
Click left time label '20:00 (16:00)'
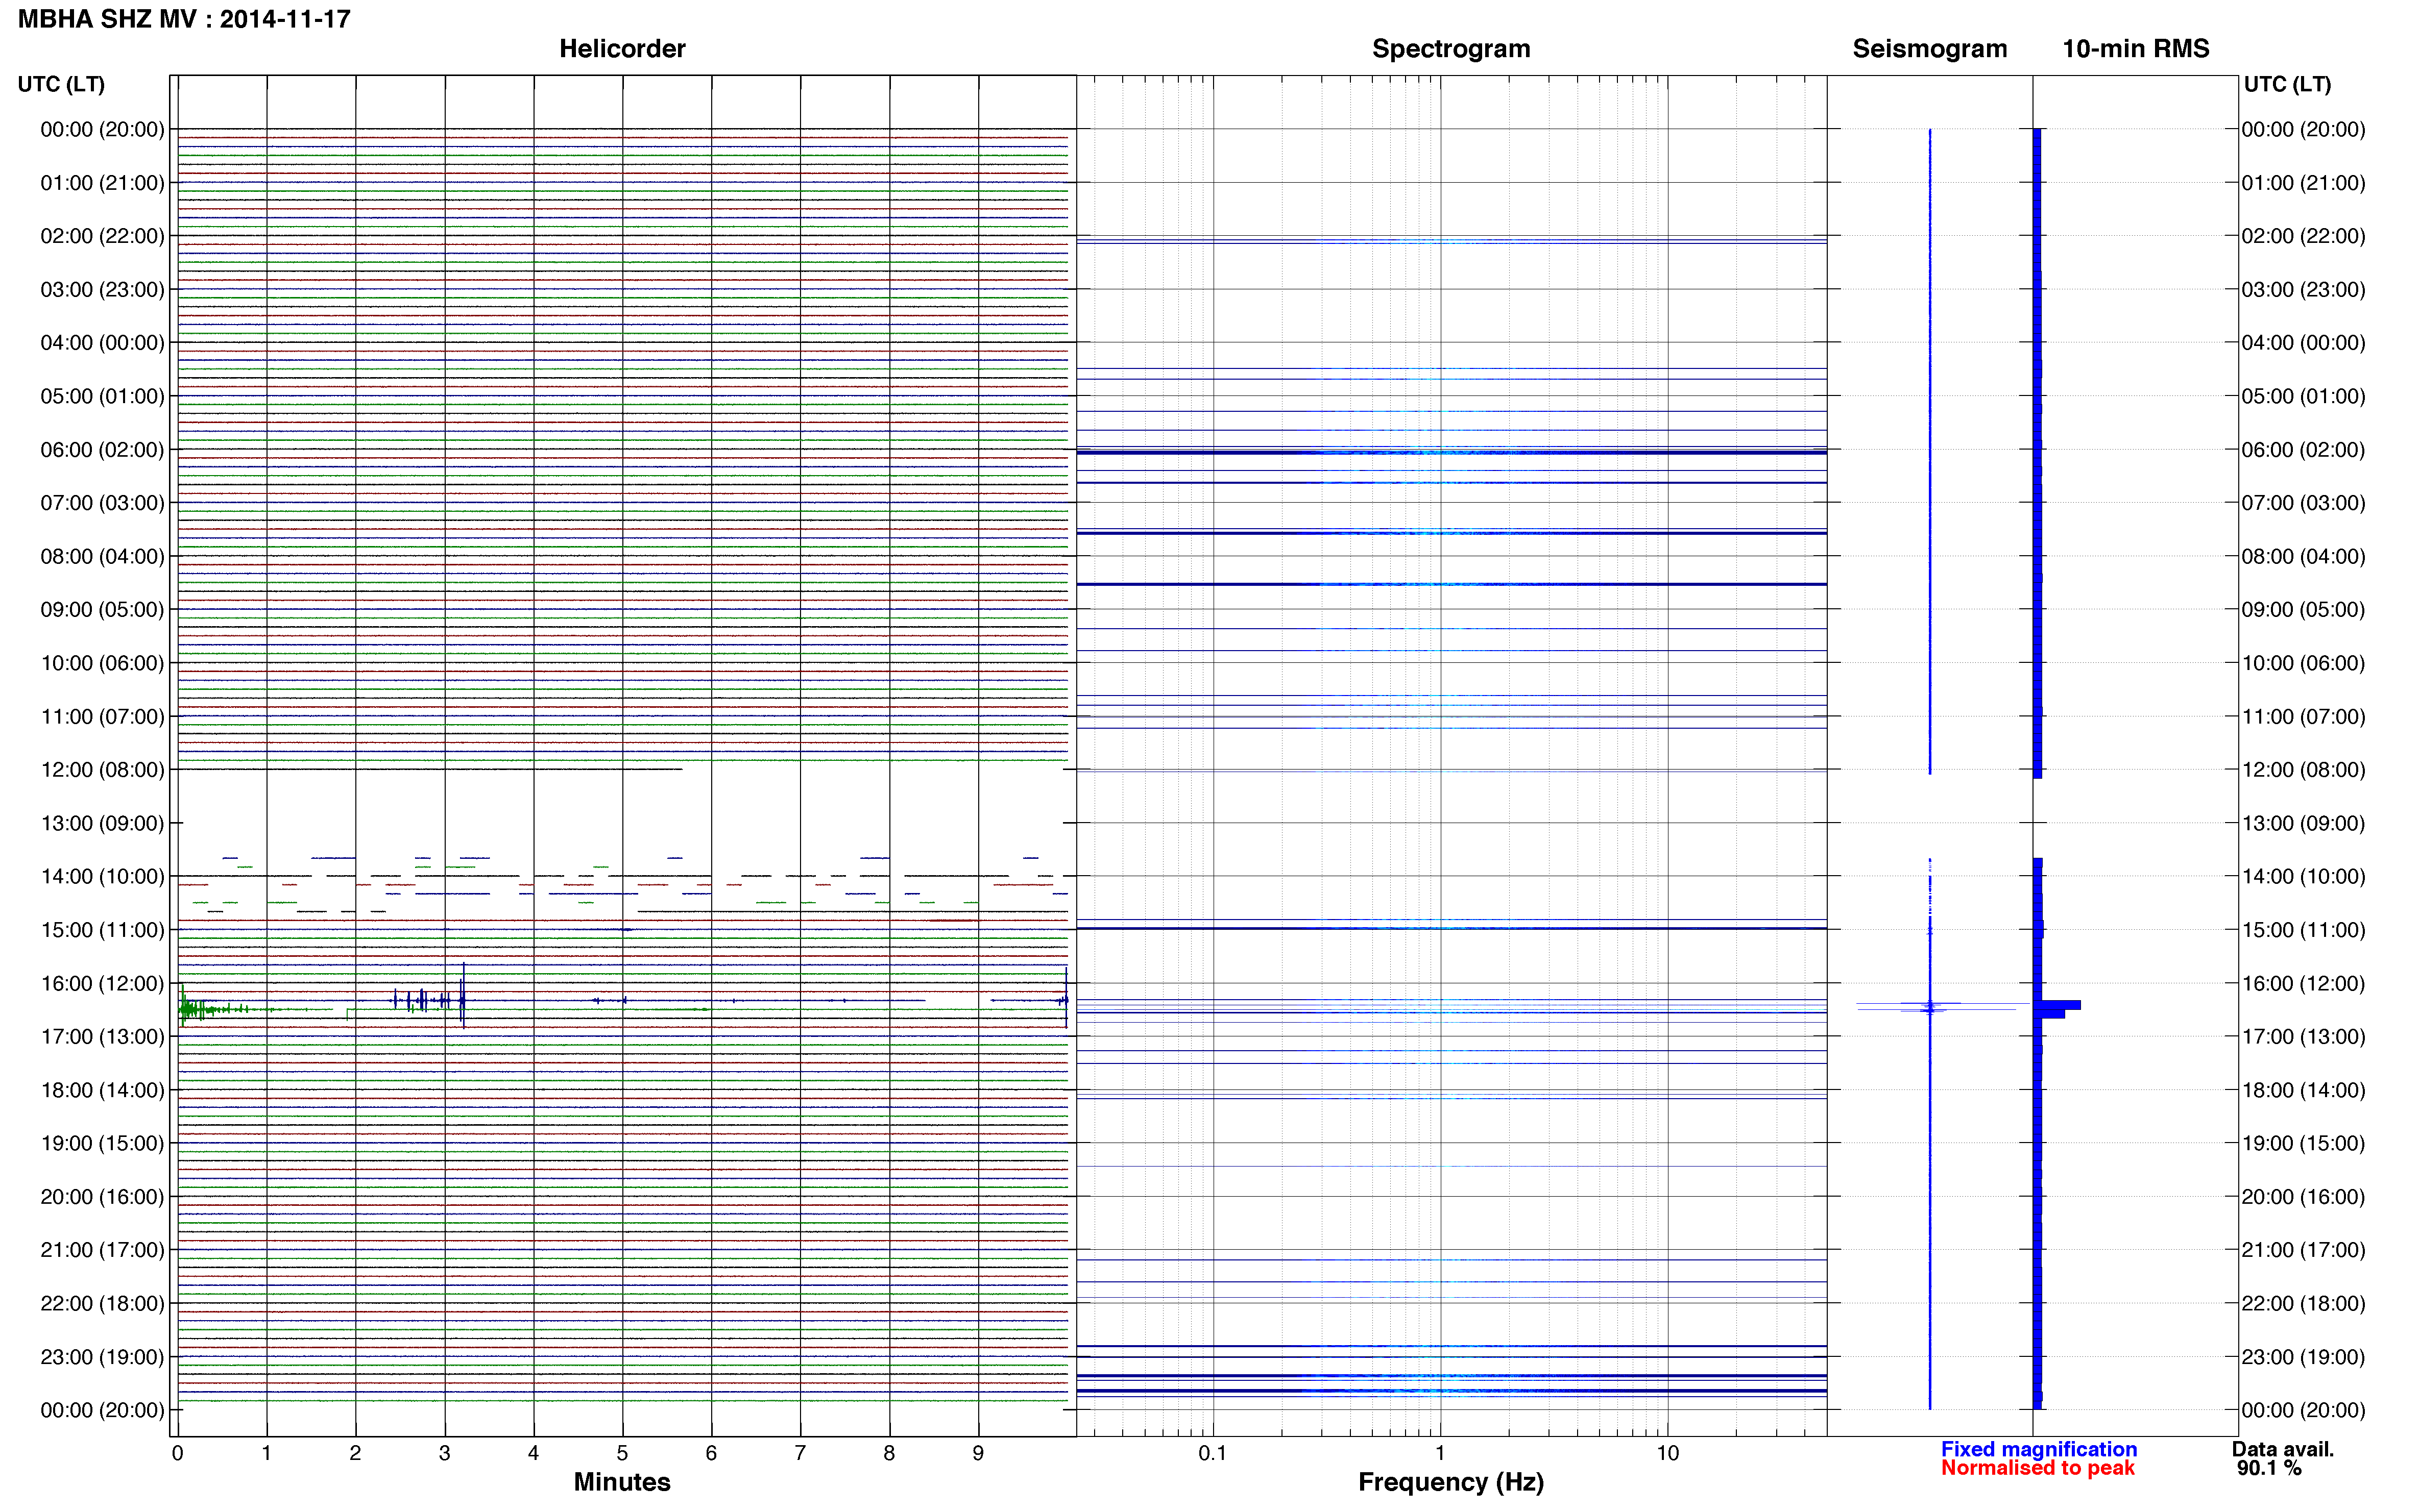pyautogui.click(x=102, y=1197)
